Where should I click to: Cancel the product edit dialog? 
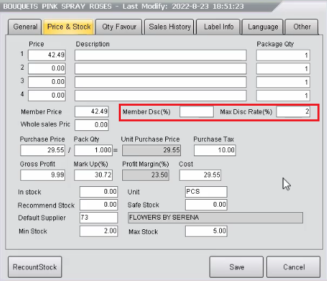tap(294, 267)
